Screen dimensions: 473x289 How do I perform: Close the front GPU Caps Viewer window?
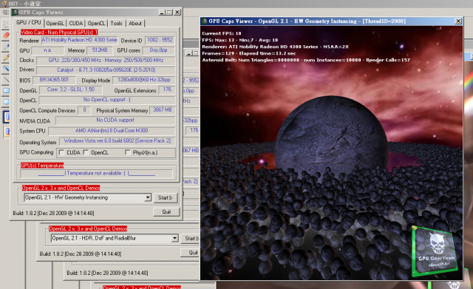tap(177, 13)
